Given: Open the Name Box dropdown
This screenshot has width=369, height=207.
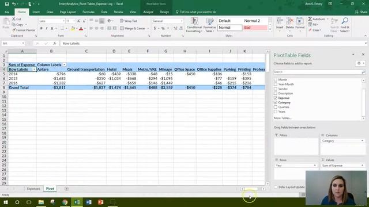Looking at the screenshot, I should 23,44.
